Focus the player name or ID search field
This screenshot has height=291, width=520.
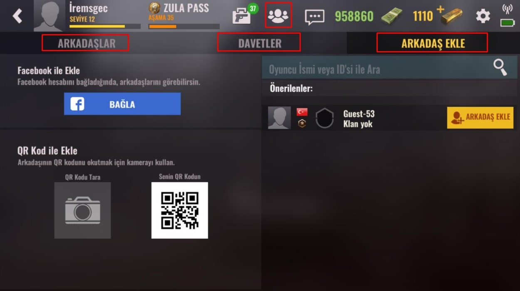tap(389, 68)
